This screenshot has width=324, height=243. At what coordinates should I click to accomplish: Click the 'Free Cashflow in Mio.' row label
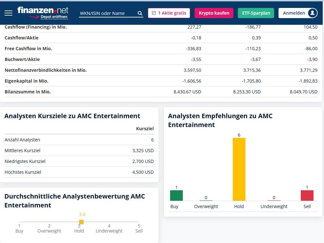28,49
